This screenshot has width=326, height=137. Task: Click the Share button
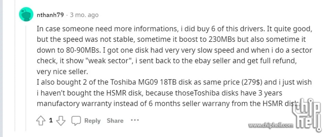(115, 121)
